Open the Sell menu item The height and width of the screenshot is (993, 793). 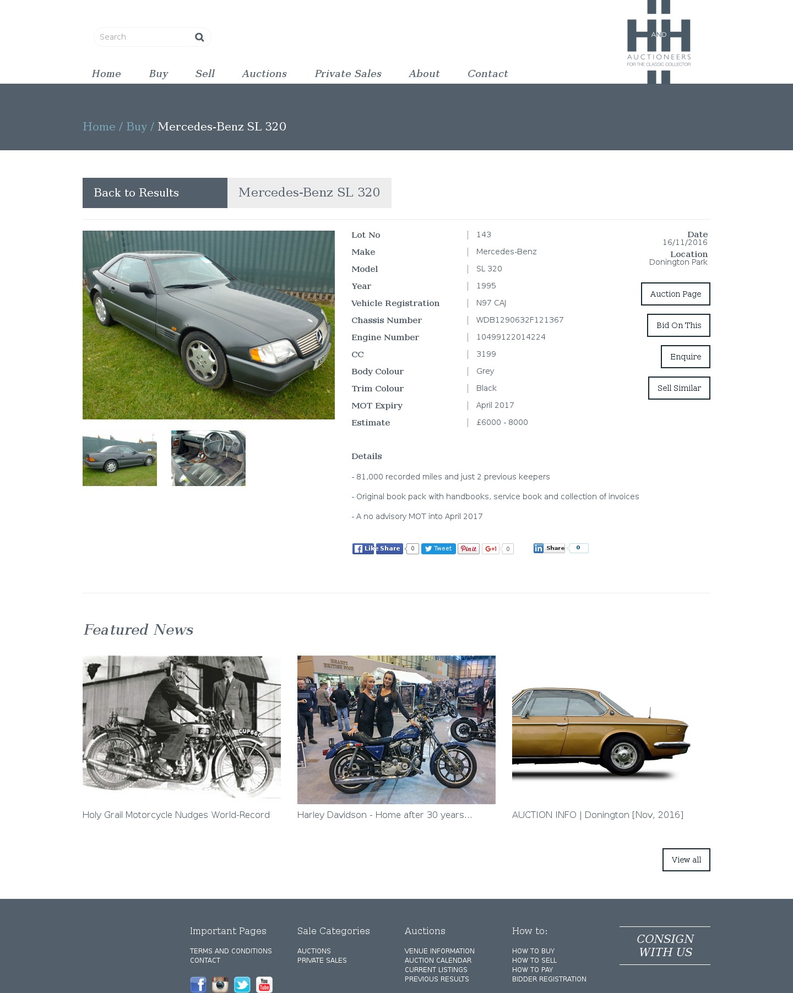click(205, 74)
